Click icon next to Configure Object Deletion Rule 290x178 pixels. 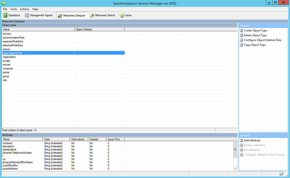242,40
